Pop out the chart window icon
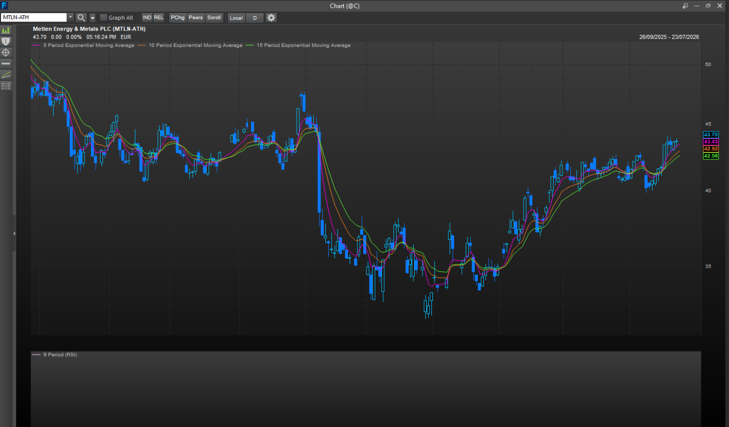Screen dimensions: 729x427 click(685, 6)
